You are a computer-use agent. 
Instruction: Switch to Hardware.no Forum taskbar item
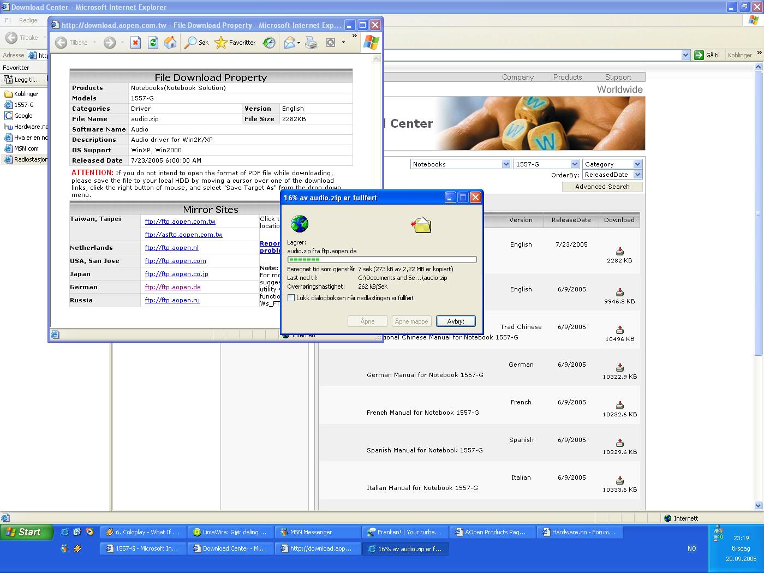point(580,532)
